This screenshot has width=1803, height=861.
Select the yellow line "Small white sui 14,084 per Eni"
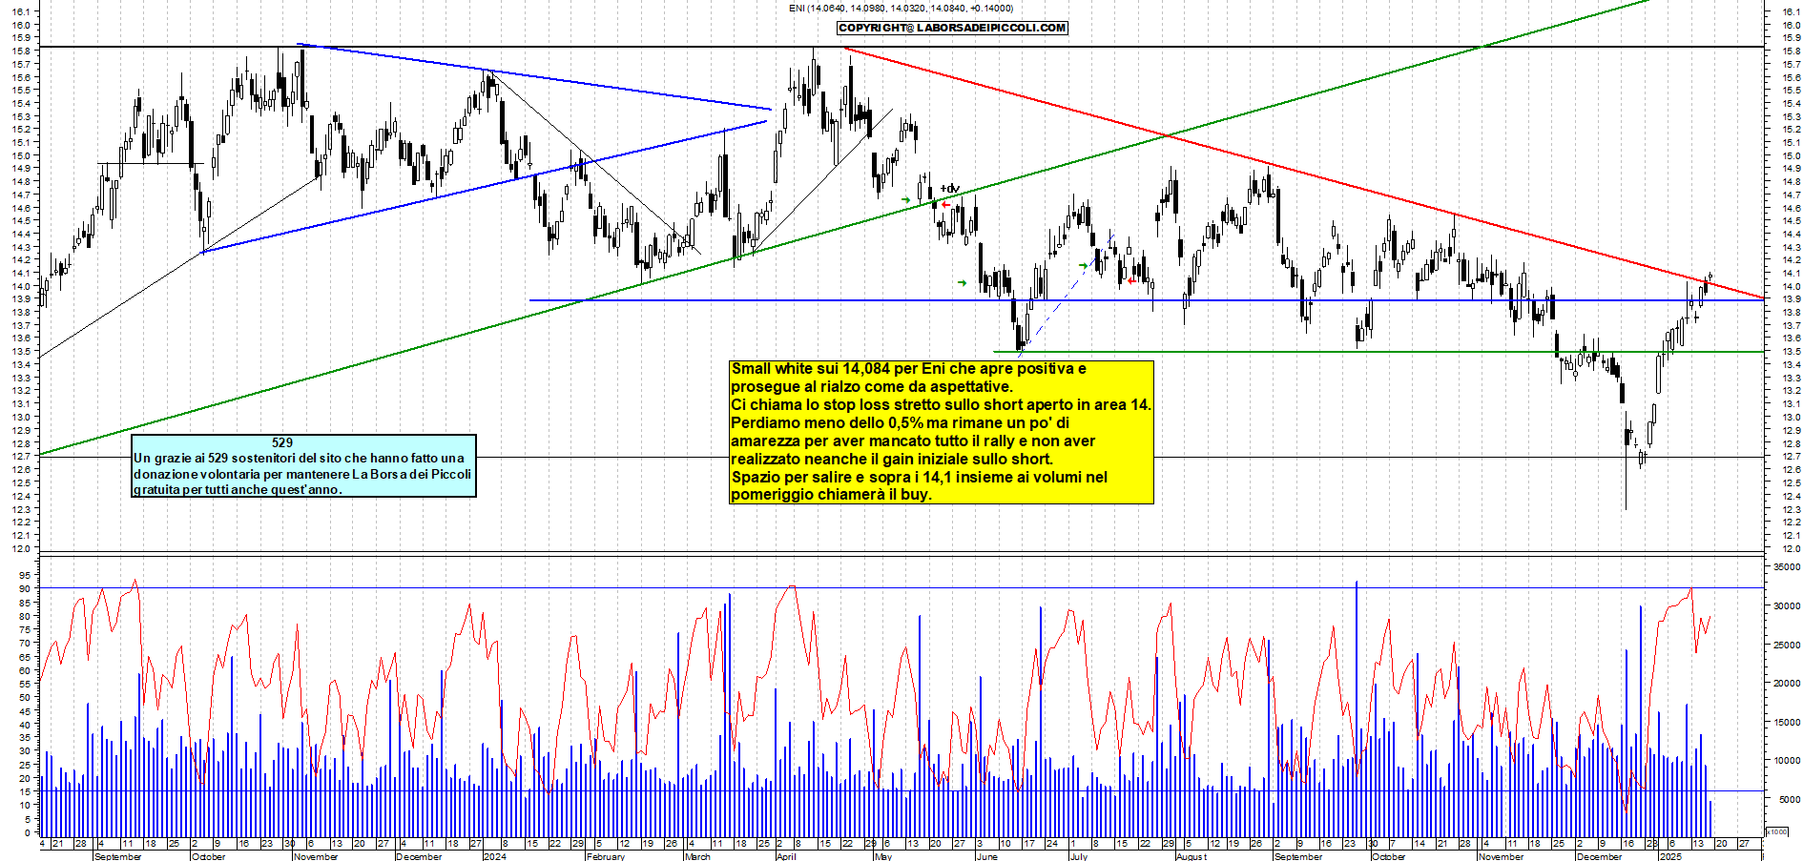[908, 369]
